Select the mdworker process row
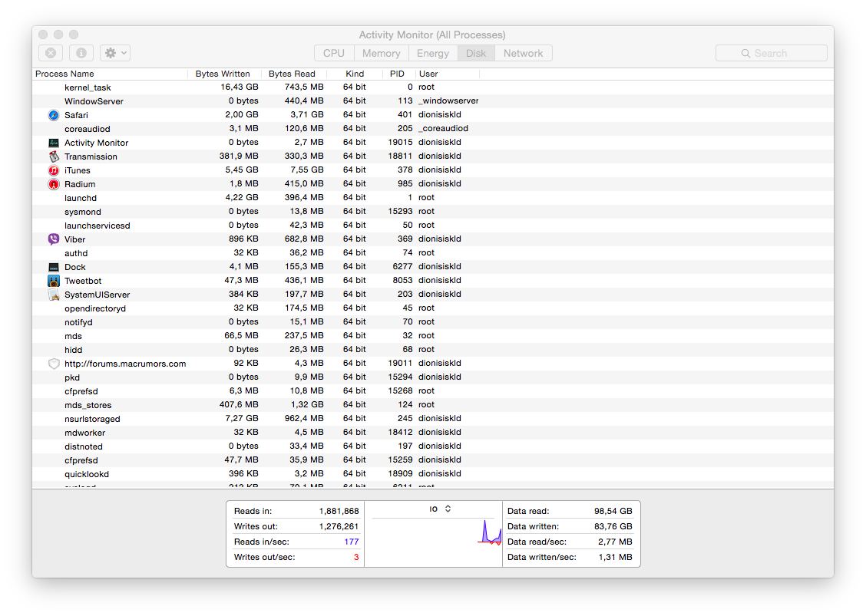Screen dimensions: 866x616 pyautogui.click(x=433, y=432)
